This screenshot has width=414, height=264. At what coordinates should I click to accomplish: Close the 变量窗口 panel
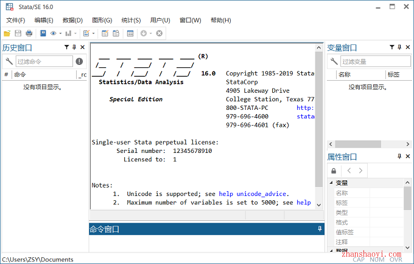(x=408, y=47)
